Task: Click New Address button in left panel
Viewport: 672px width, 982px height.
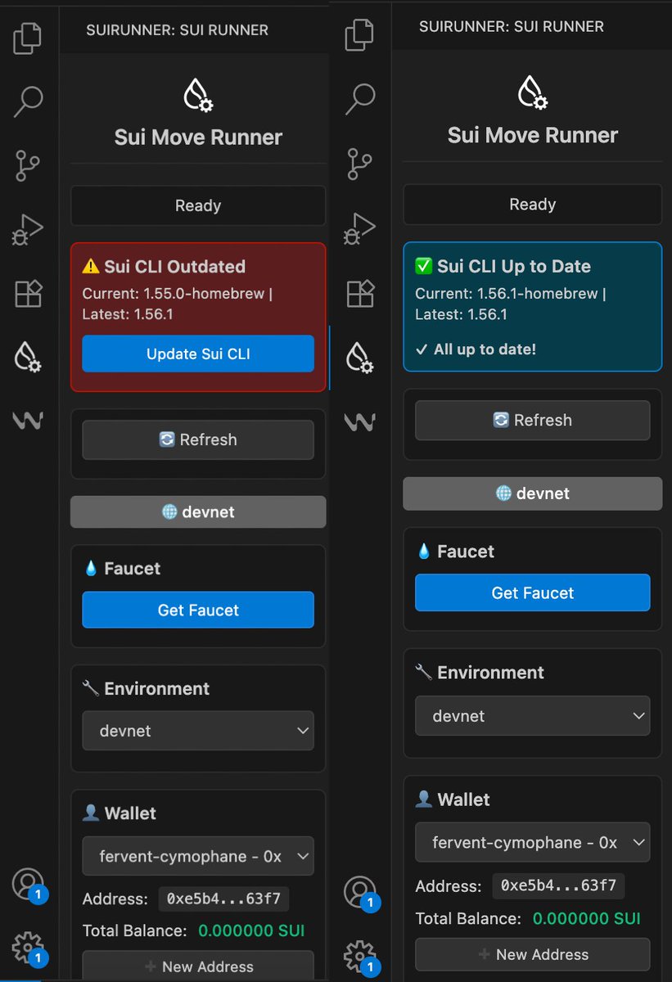Action: pyautogui.click(x=198, y=966)
